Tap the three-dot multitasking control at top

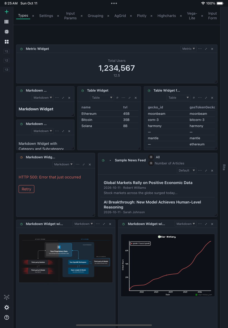tap(114, 3)
